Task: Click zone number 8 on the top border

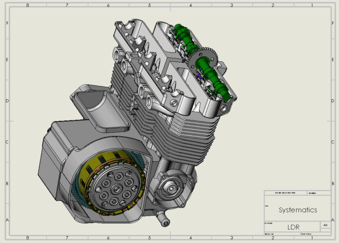Action: point(27,5)
